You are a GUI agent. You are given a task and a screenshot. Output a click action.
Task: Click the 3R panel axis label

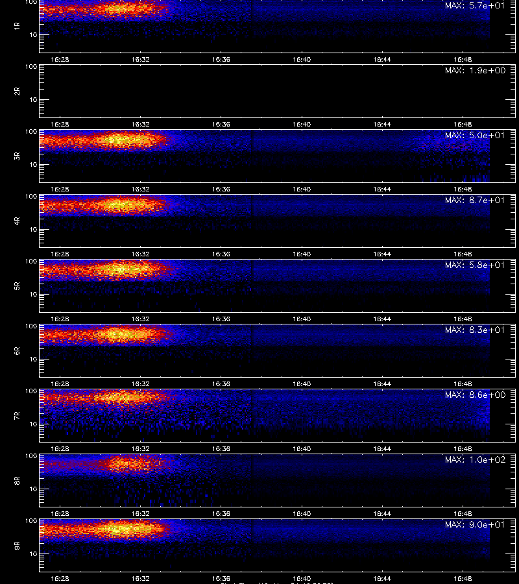[x=17, y=156]
